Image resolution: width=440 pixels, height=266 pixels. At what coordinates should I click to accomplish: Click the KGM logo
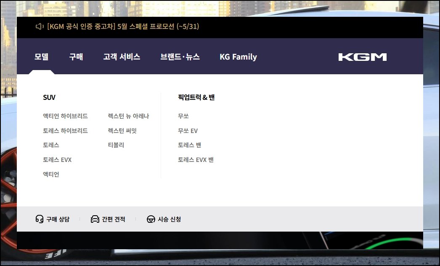click(x=363, y=57)
